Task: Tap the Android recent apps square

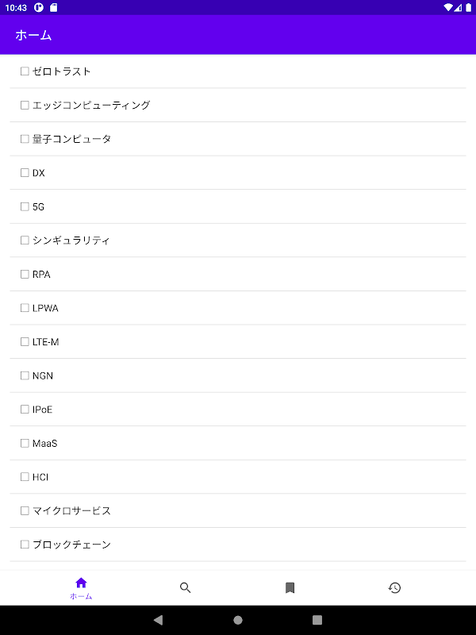Action: click(x=317, y=620)
